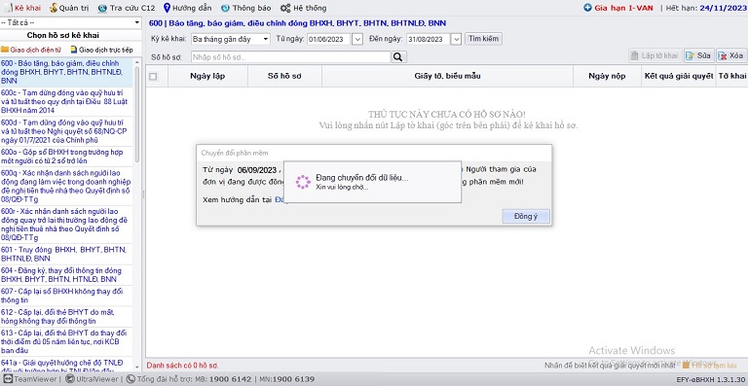Click the procedure list vertical scrollbar
The width and height of the screenshot is (748, 386).
pyautogui.click(x=138, y=114)
